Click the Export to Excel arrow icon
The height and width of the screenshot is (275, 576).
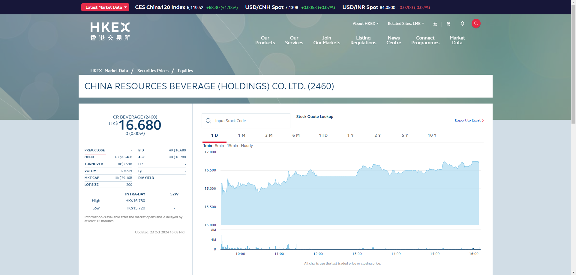483,120
